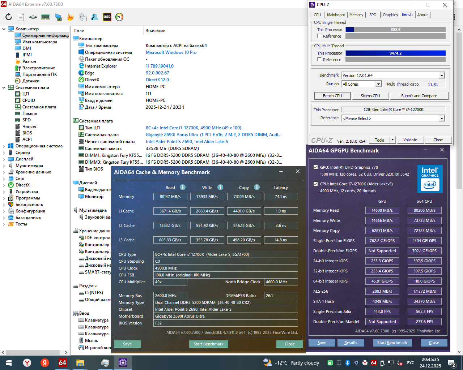Open the Benchmark version dropdown in CPU-Z
Screen dimensions: 463x370
tap(442, 76)
